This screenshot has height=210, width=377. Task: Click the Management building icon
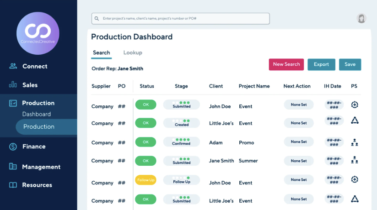pyautogui.click(x=13, y=167)
